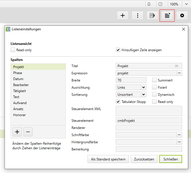191x173 pixels.
Task: Select Datum in the Spalten list
Action: pos(18,79)
